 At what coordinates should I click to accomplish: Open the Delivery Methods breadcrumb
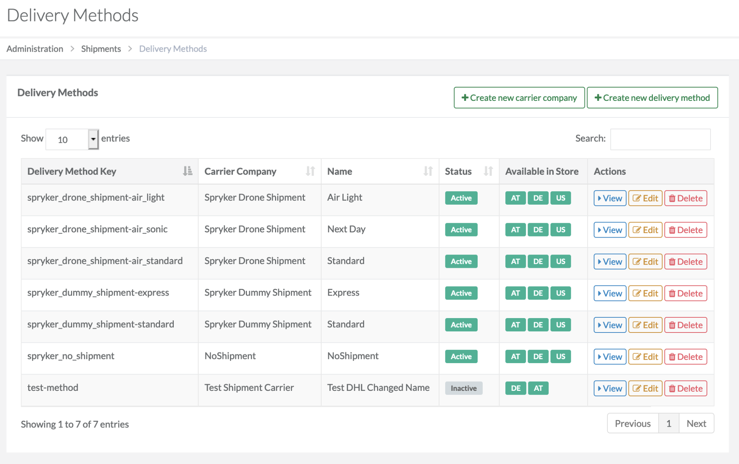tap(173, 49)
